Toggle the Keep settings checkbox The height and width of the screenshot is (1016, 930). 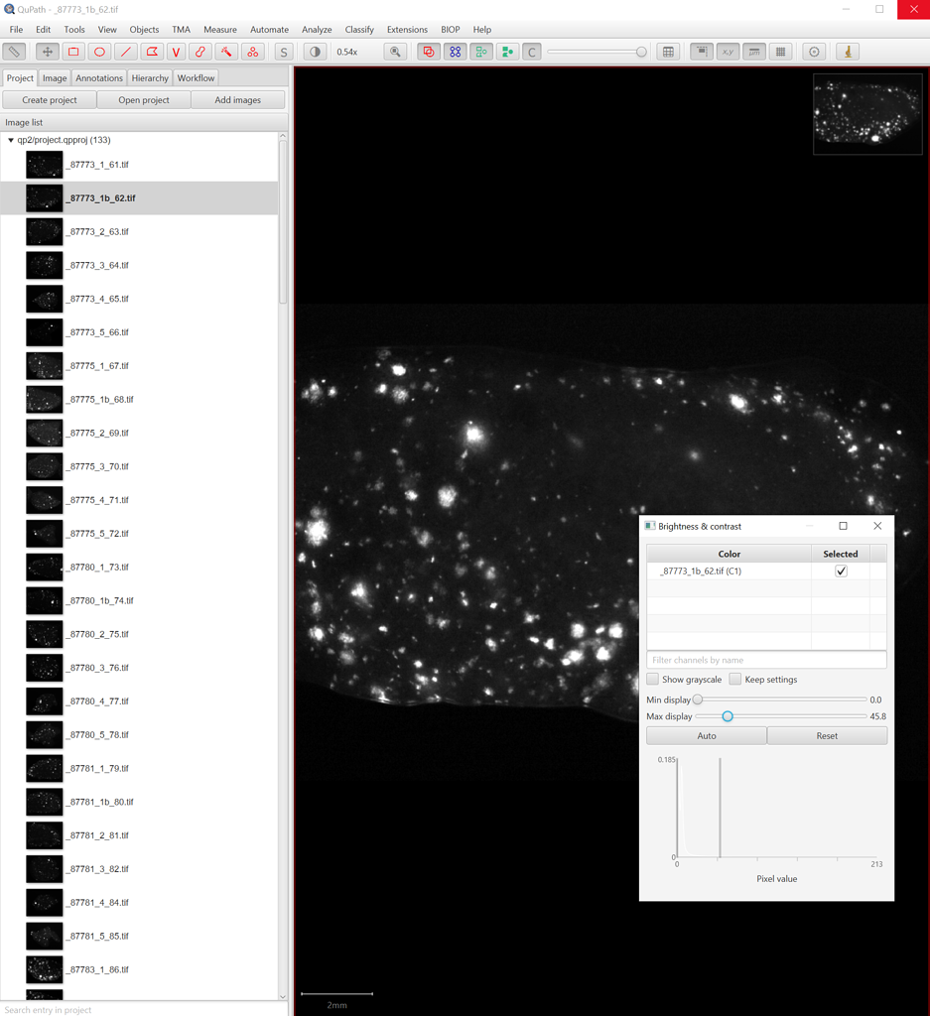(734, 679)
